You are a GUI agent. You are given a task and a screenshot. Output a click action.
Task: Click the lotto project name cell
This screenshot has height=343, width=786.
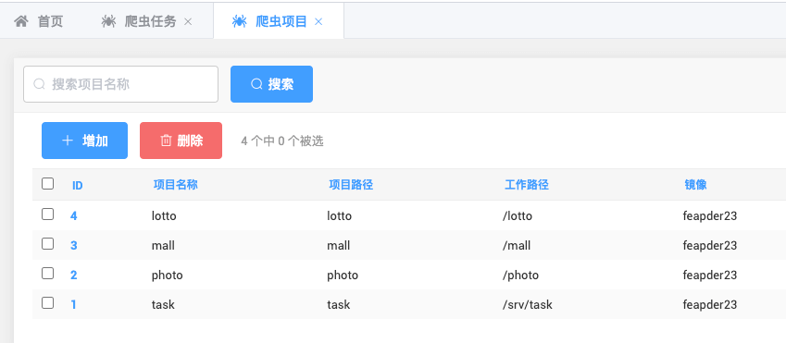coord(164,215)
